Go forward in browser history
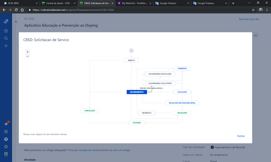The image size is (271, 162). click(10, 10)
